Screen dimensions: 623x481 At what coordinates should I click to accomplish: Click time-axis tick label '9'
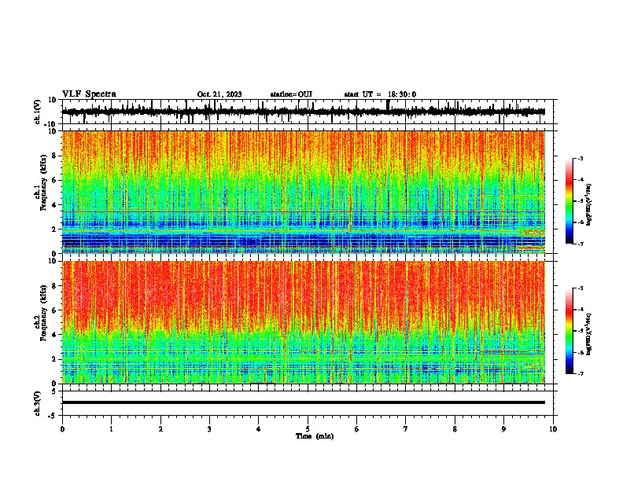coord(503,429)
